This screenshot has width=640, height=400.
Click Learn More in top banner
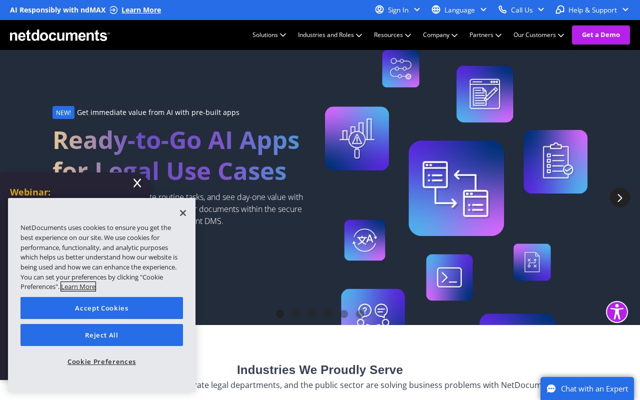pos(141,10)
